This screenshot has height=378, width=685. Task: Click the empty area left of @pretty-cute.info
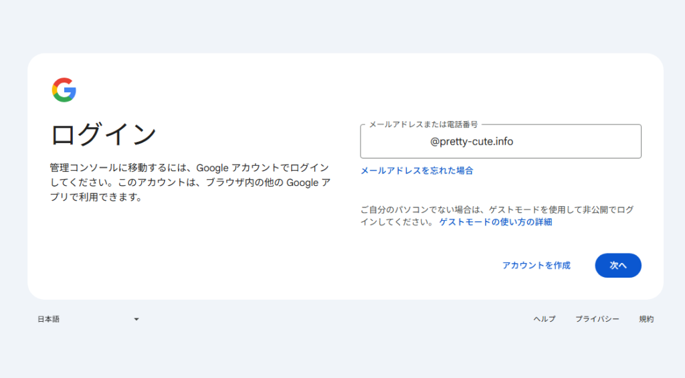pos(395,142)
